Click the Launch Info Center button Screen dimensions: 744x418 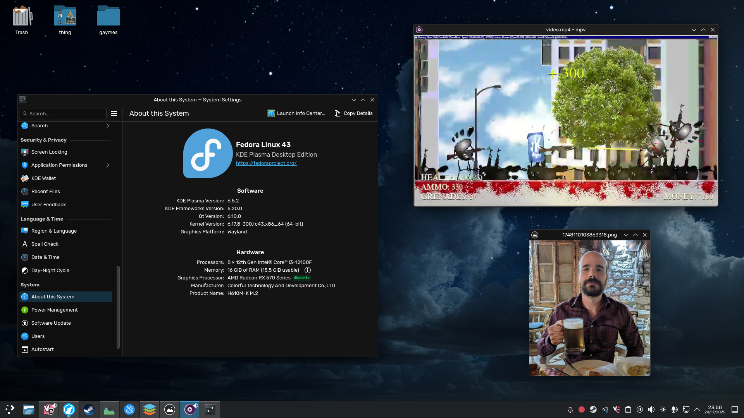[x=296, y=113]
